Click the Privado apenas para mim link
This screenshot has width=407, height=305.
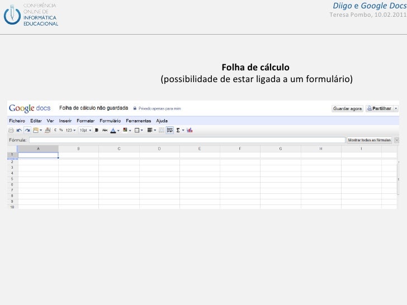[159, 108]
